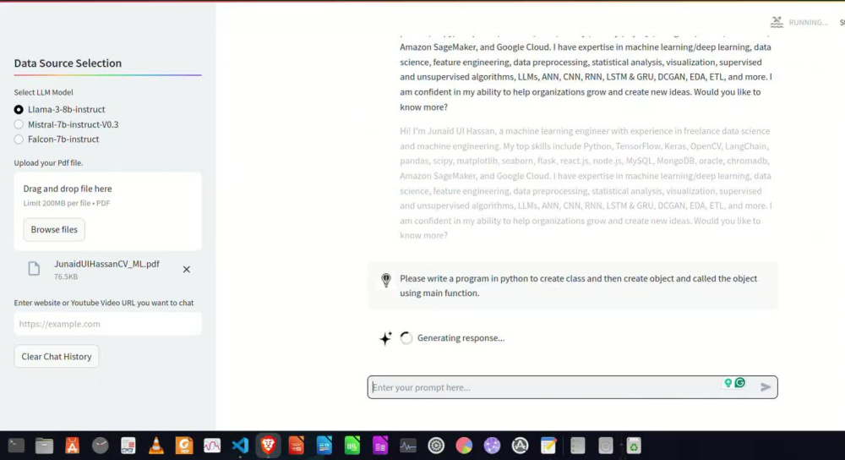
Task: Open Visual Studio Code from the dock
Action: (240, 446)
